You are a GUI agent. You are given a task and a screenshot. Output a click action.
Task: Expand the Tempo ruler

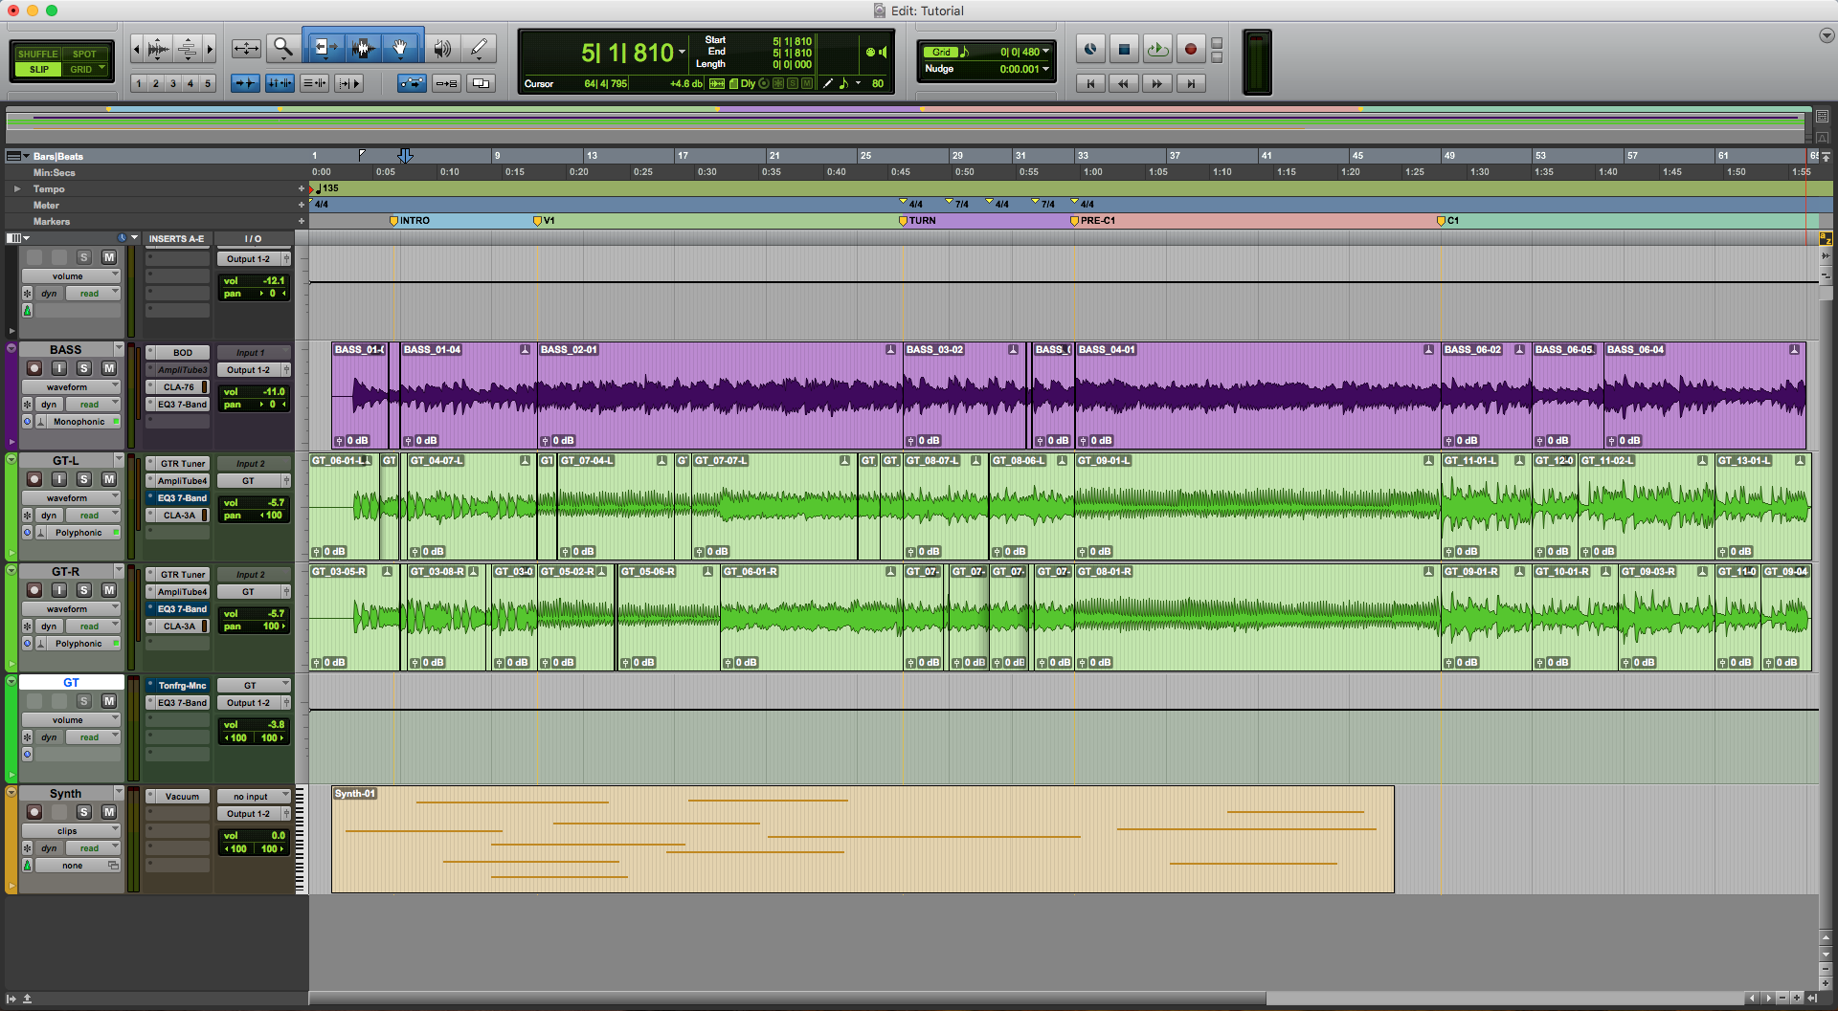pyautogui.click(x=16, y=189)
